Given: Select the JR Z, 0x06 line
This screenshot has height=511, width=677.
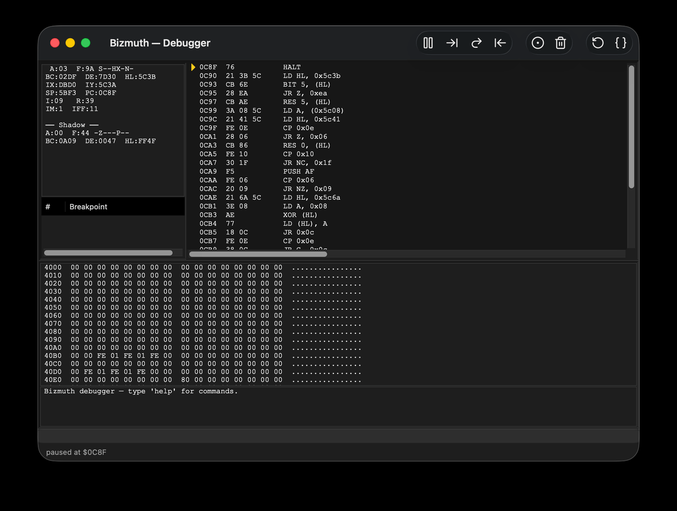Looking at the screenshot, I should (263, 136).
